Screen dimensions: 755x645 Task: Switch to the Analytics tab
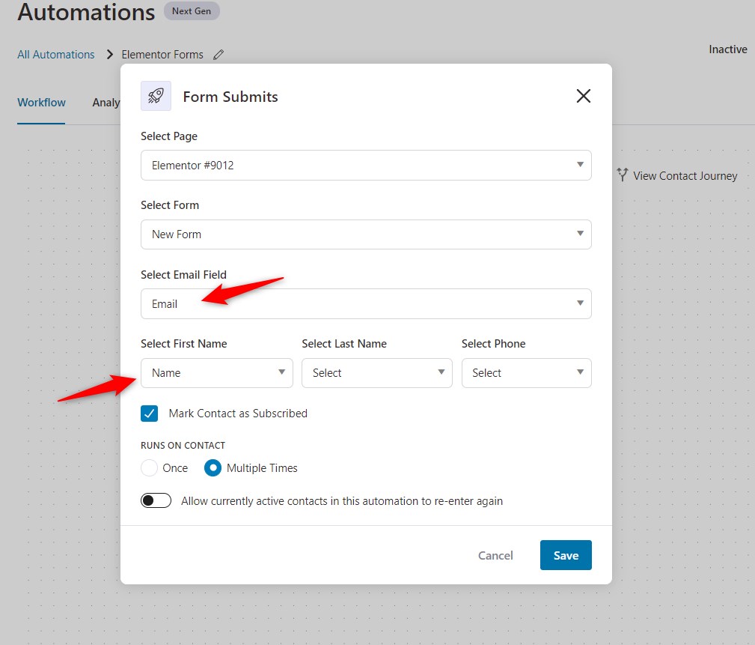(106, 103)
